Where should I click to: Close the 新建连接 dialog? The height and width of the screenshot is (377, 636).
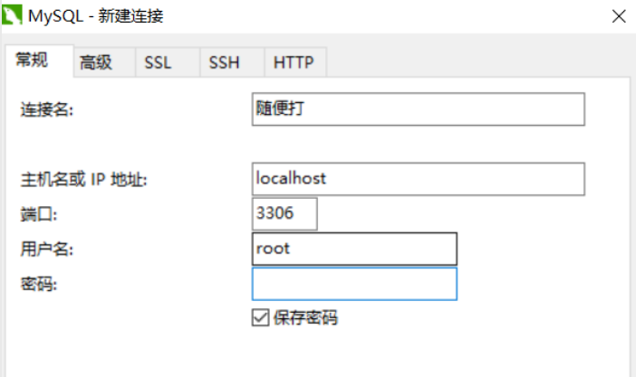point(619,16)
